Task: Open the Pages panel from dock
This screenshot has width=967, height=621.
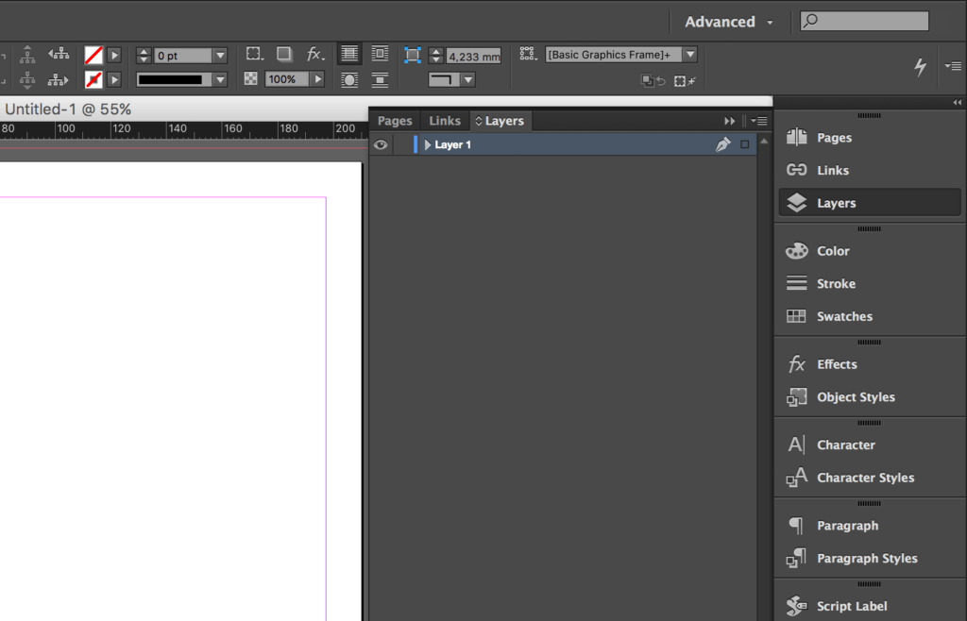Action: click(x=870, y=138)
